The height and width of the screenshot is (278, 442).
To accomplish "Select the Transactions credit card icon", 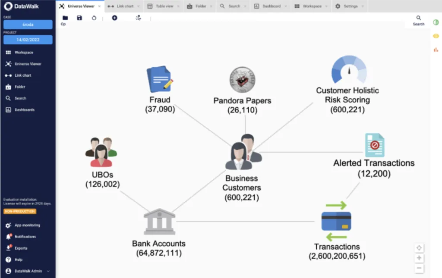I will [x=336, y=221].
